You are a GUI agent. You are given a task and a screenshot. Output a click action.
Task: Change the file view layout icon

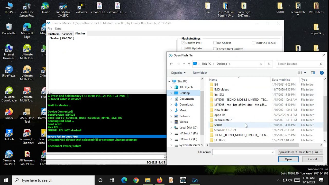pyautogui.click(x=300, y=73)
